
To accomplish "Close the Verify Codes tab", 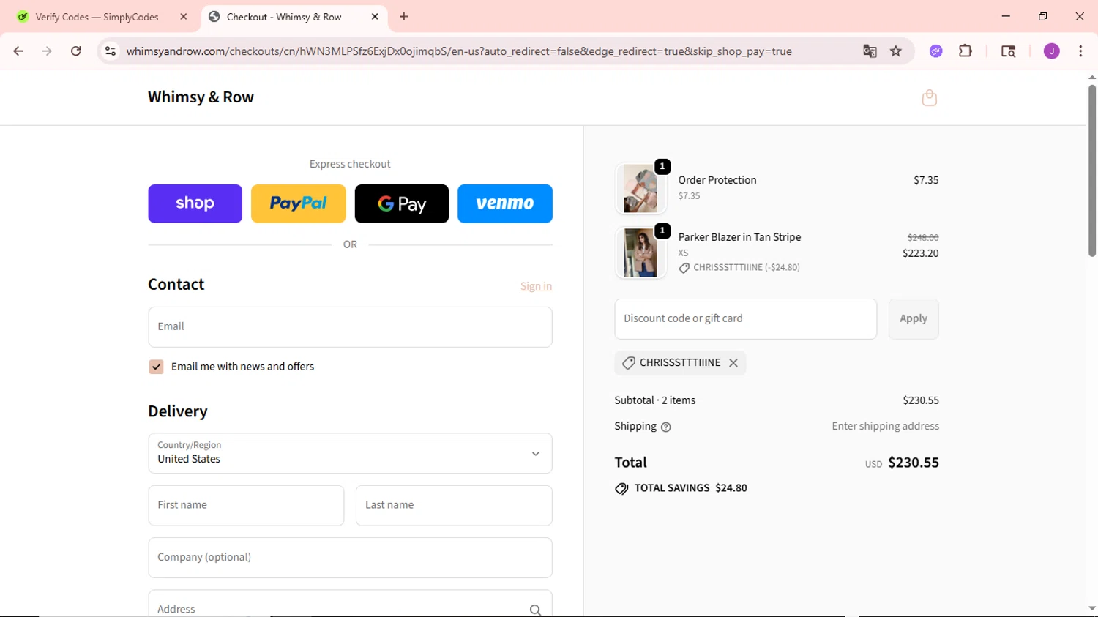I will (x=184, y=17).
